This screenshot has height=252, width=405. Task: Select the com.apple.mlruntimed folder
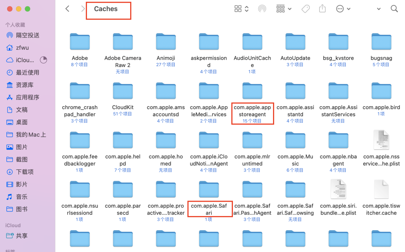click(252, 140)
